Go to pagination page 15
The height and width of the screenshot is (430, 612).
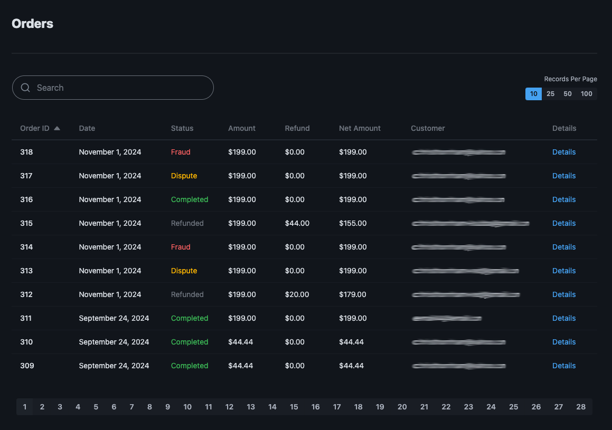click(294, 407)
